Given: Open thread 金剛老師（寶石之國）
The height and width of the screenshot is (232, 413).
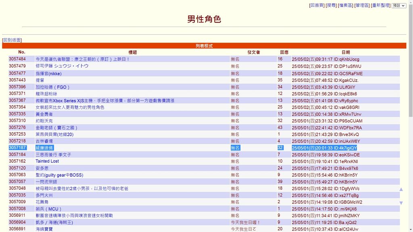Looking at the screenshot, I should 56,128.
